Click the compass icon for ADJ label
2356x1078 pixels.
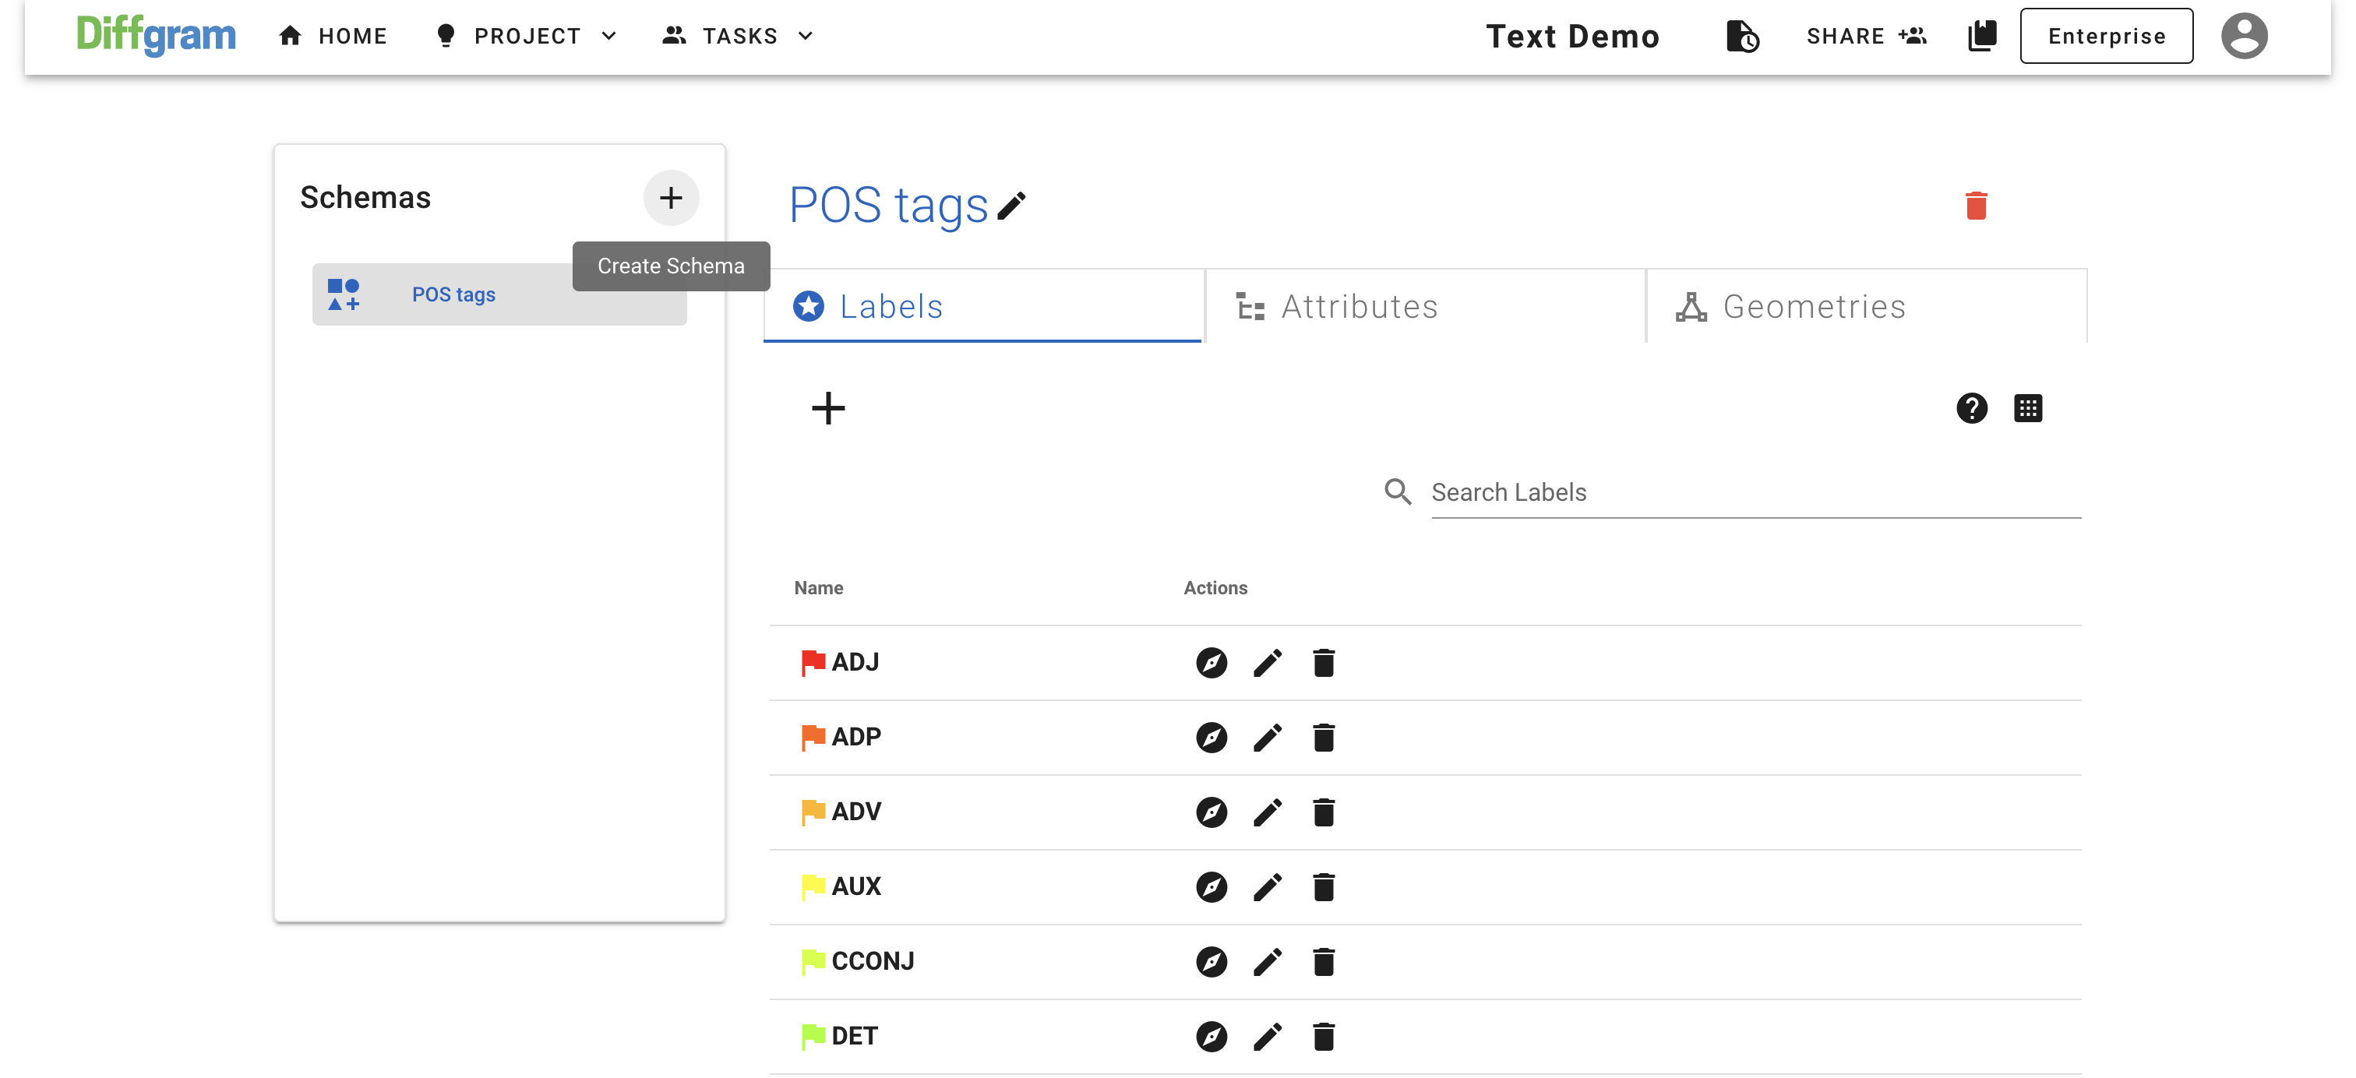[x=1211, y=662]
